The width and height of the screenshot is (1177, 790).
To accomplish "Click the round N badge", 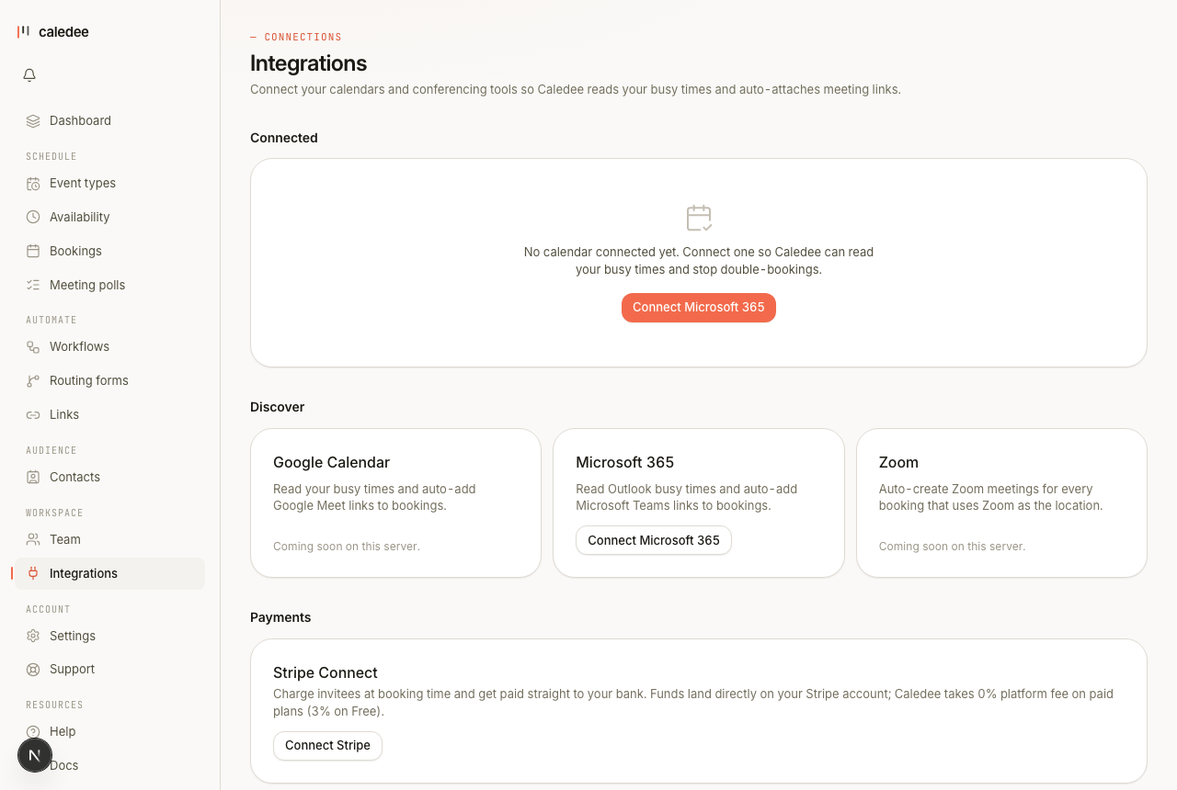I will pos(35,755).
